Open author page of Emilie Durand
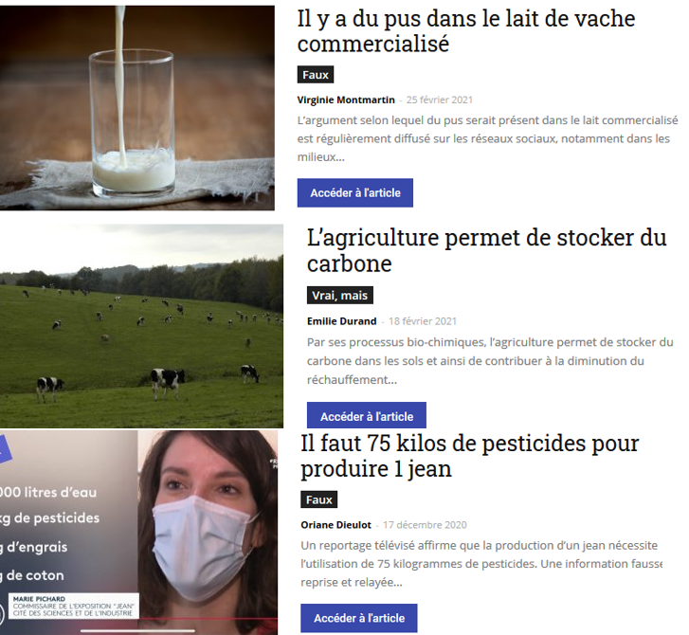Screen dimensions: 689x635 [x=342, y=321]
